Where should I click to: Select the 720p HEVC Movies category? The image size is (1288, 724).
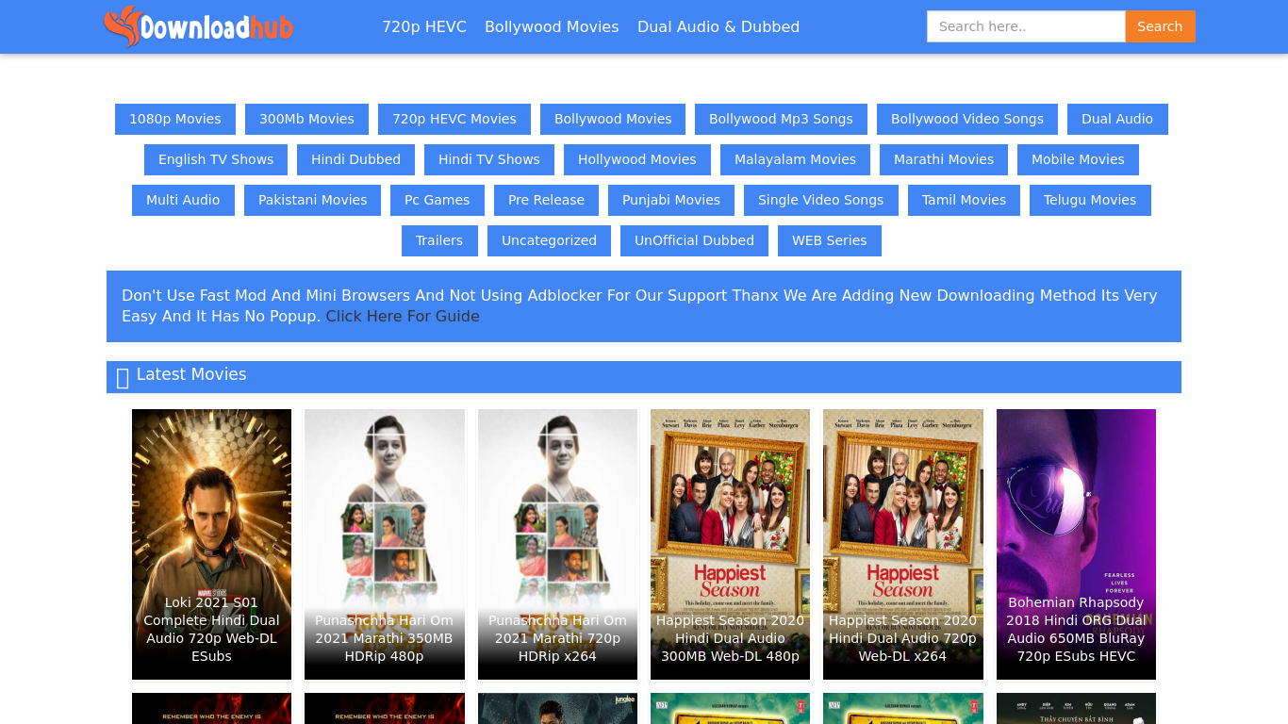pyautogui.click(x=454, y=119)
